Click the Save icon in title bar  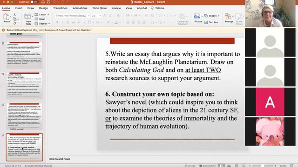click(48, 2)
